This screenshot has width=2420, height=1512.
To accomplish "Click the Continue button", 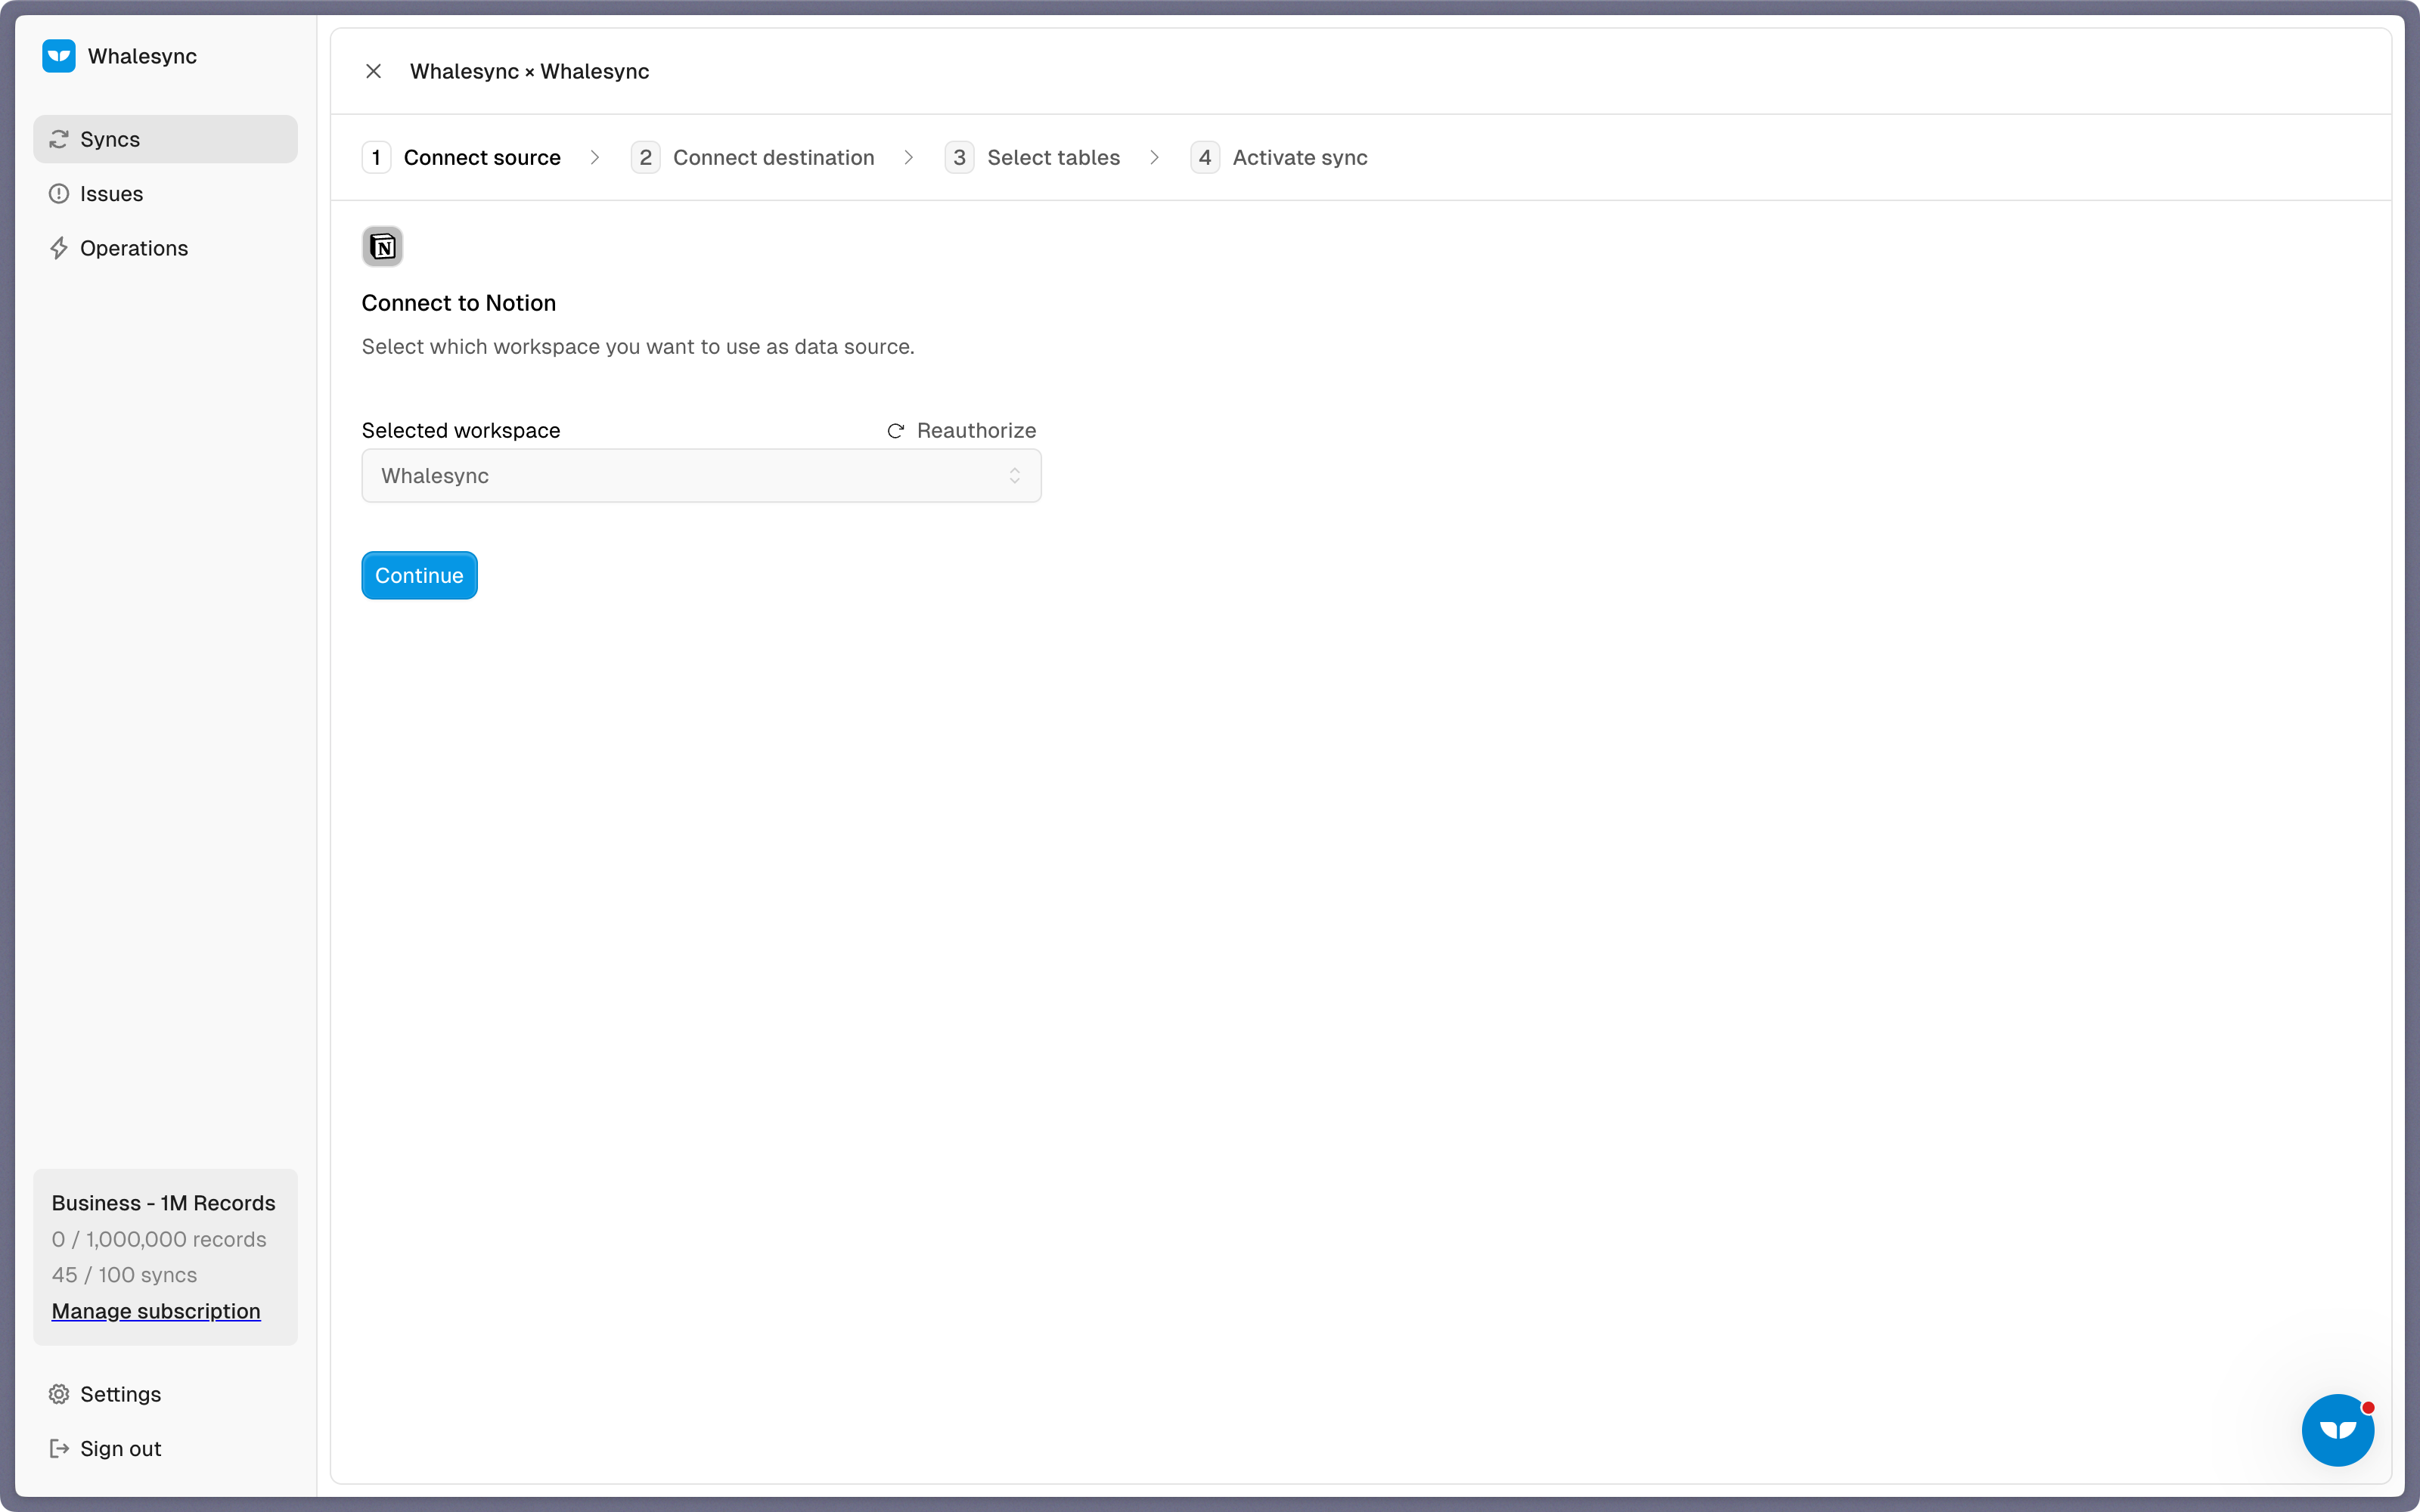I will coord(419,576).
